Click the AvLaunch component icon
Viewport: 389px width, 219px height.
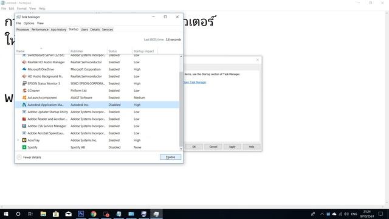pos(24,97)
